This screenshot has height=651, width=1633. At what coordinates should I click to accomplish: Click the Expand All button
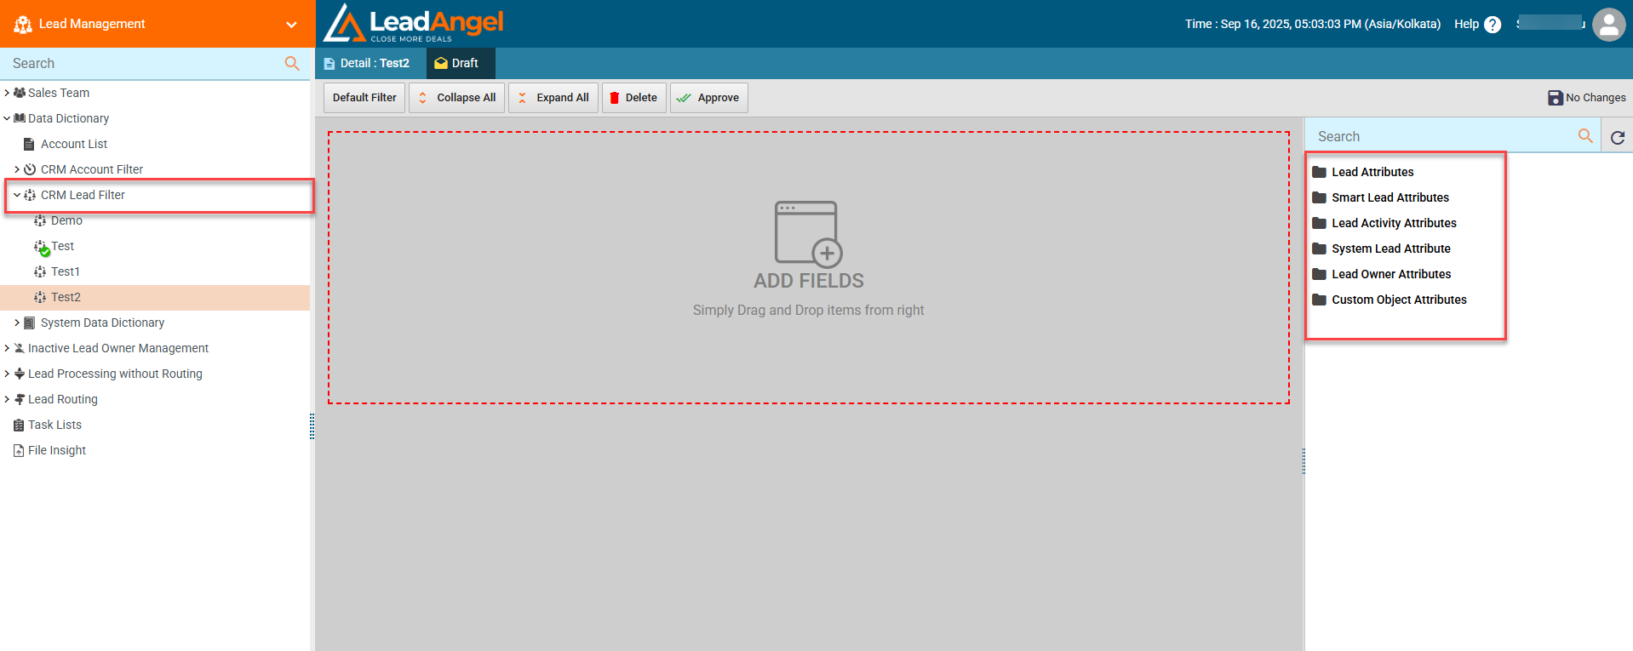(x=553, y=98)
